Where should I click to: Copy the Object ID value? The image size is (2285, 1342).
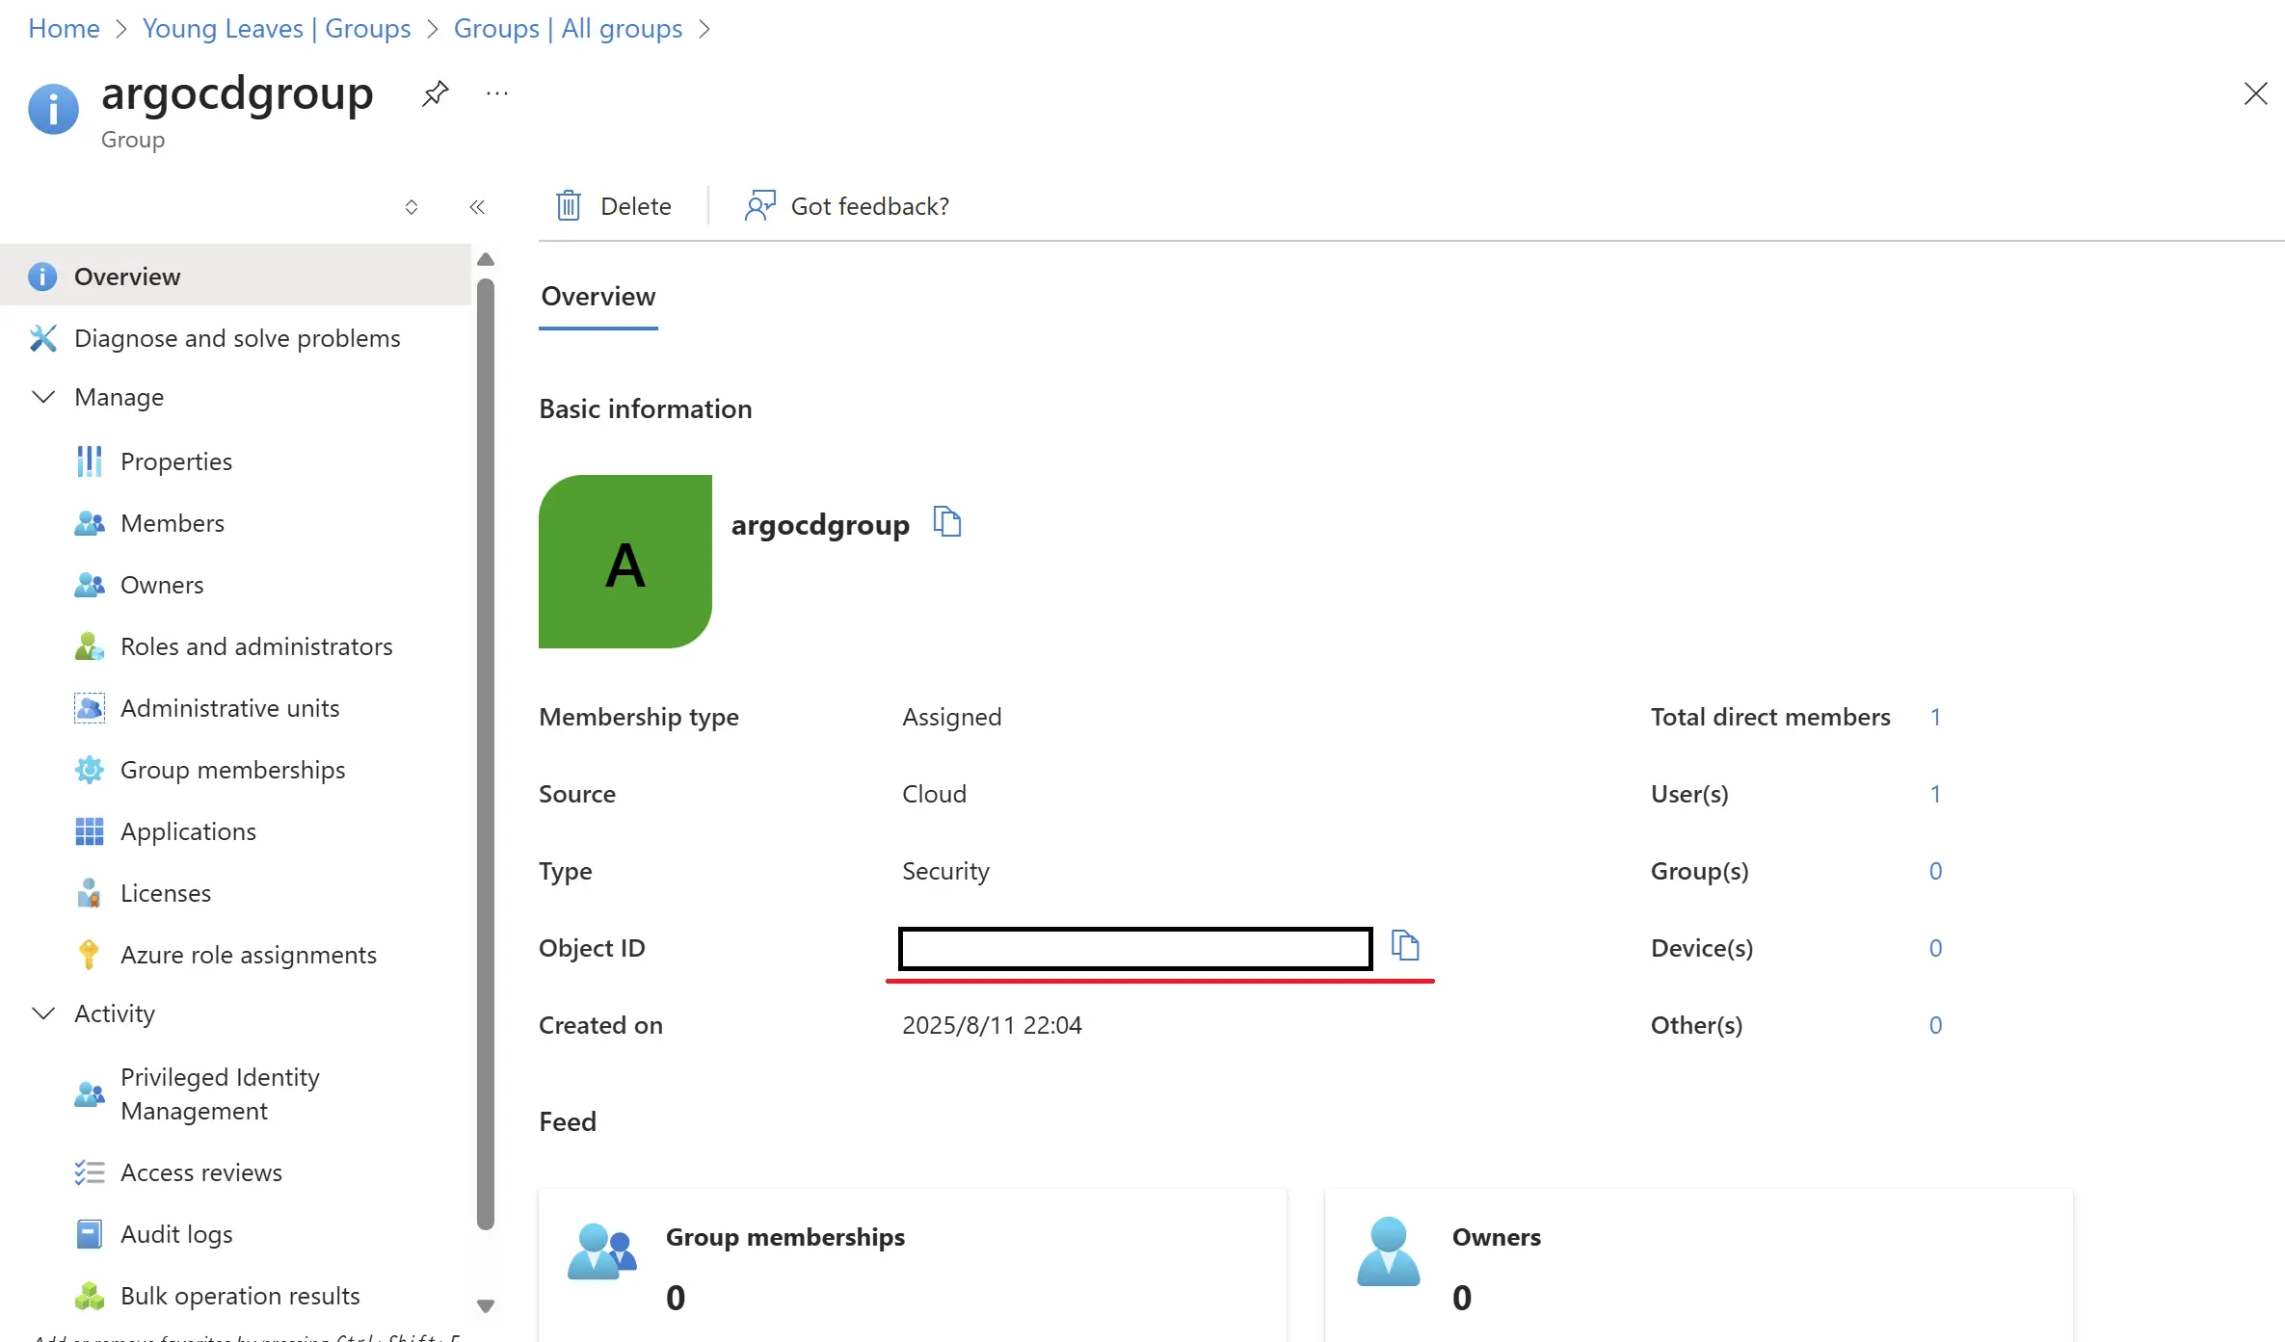click(1405, 945)
